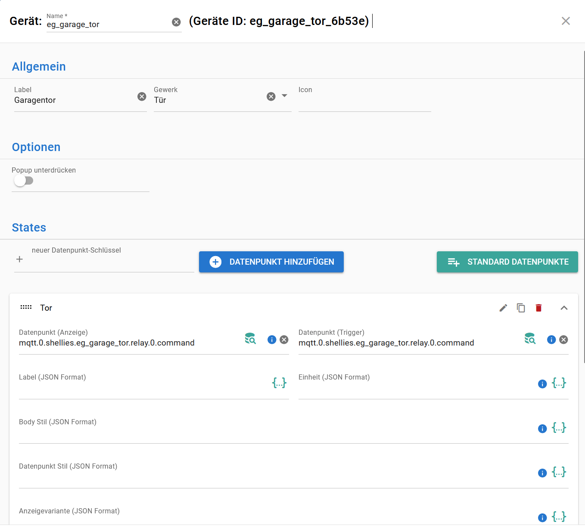
Task: Toggle Popup unterdrücken switch
Action: click(23, 180)
